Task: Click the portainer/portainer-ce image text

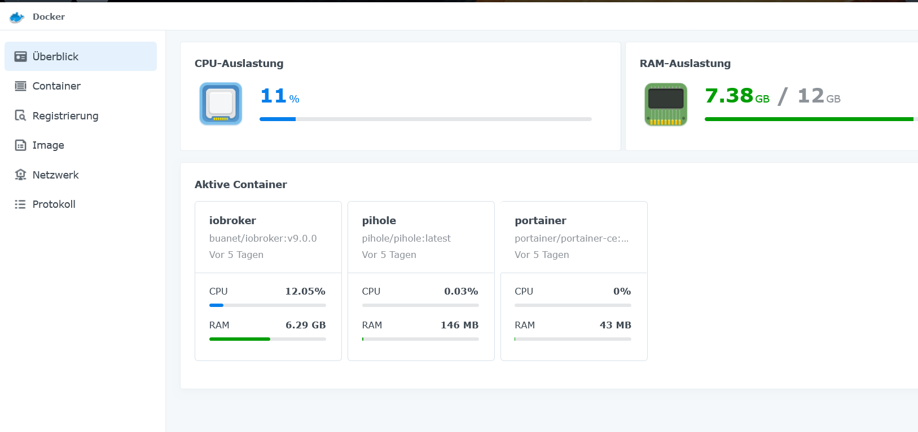Action: coord(572,238)
